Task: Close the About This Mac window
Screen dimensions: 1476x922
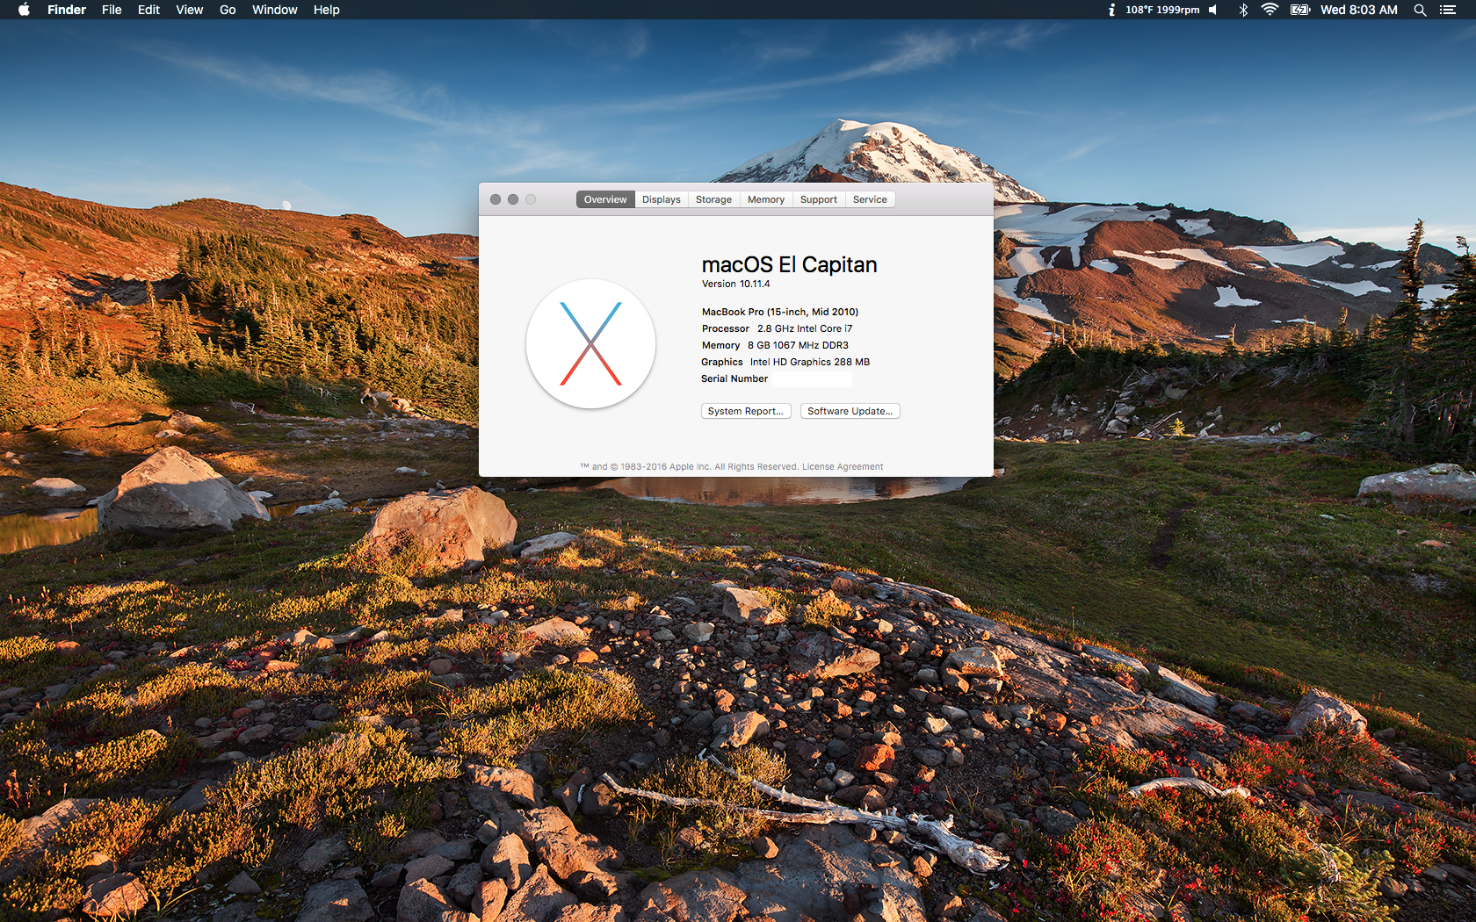Action: [x=496, y=199]
